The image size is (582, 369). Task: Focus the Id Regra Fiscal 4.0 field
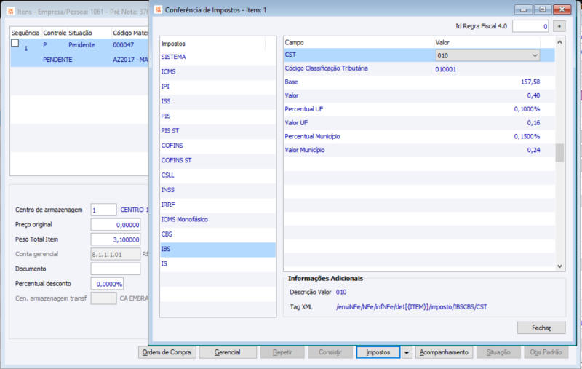pos(530,26)
